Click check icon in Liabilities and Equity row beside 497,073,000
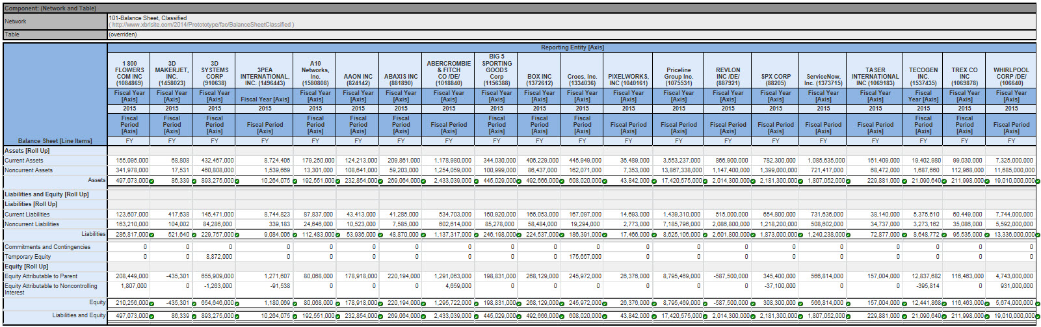The height and width of the screenshot is (327, 1041). pyautogui.click(x=152, y=317)
